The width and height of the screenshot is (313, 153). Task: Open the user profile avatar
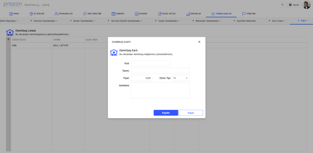pyautogui.click(x=306, y=5)
